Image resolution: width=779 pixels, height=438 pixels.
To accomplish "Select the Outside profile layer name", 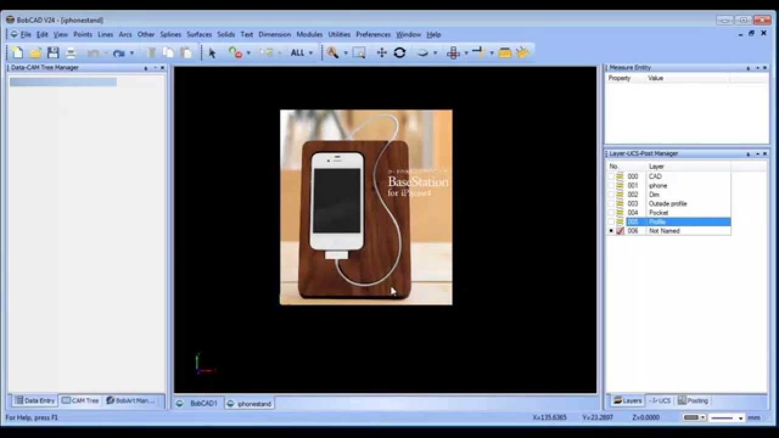I will pyautogui.click(x=668, y=204).
